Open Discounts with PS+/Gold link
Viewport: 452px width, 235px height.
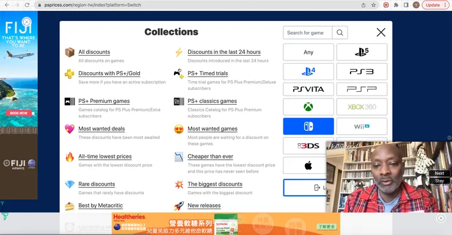point(109,73)
